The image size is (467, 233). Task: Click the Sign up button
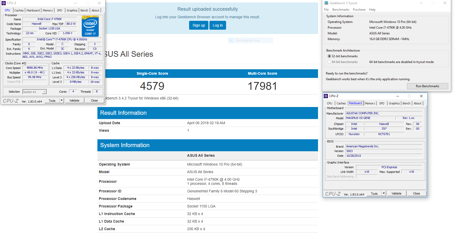coord(199,25)
